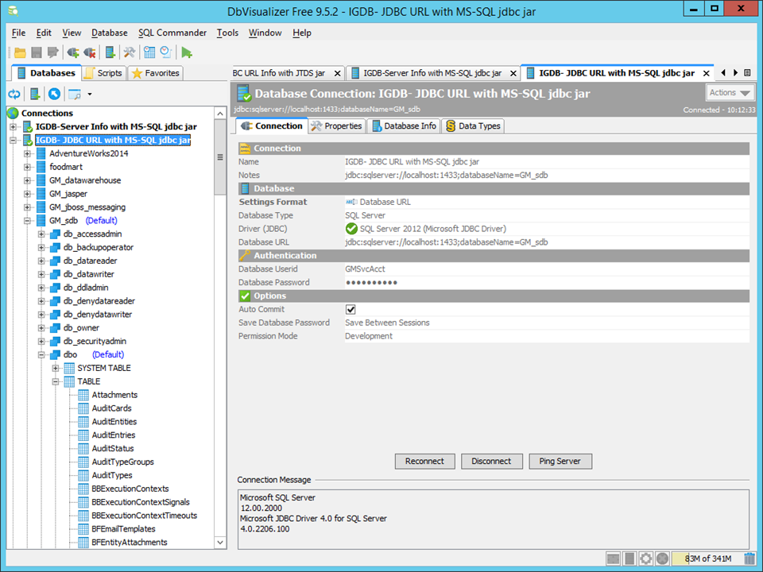Select the db_owner schema in the tree

click(x=81, y=328)
